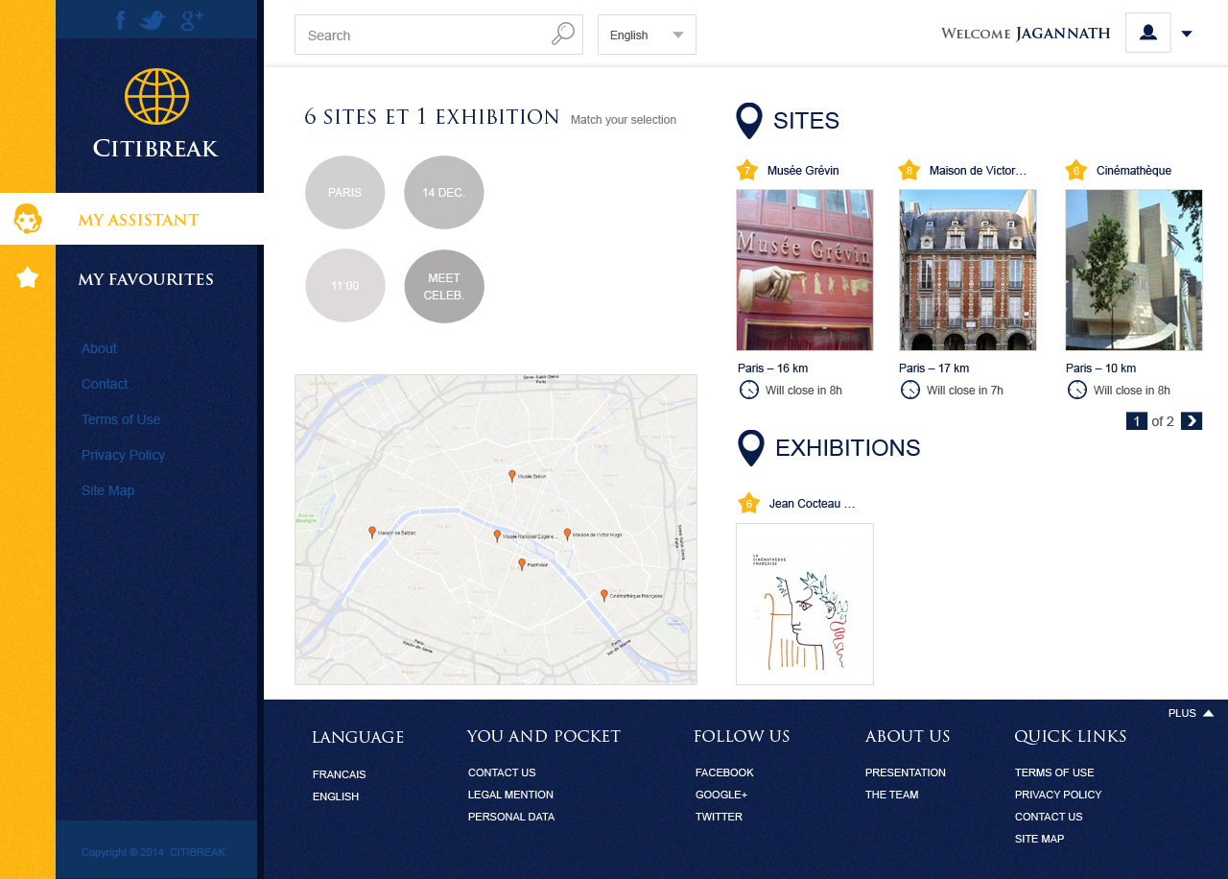Open footer FACEBOOK link

tap(724, 772)
